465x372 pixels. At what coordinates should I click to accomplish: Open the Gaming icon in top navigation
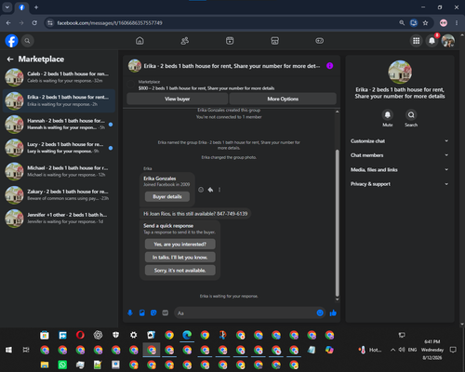pyautogui.click(x=319, y=41)
